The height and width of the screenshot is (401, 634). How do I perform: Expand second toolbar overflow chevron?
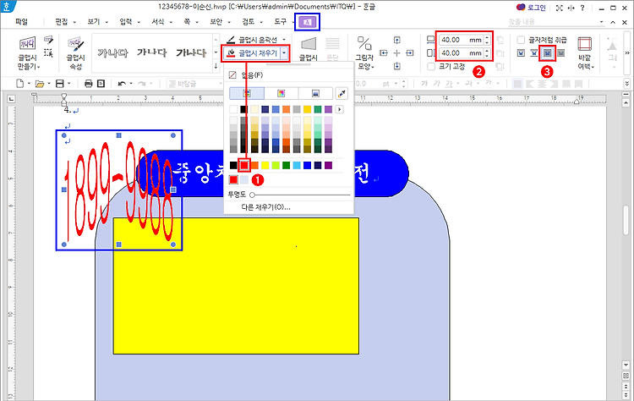627,84
